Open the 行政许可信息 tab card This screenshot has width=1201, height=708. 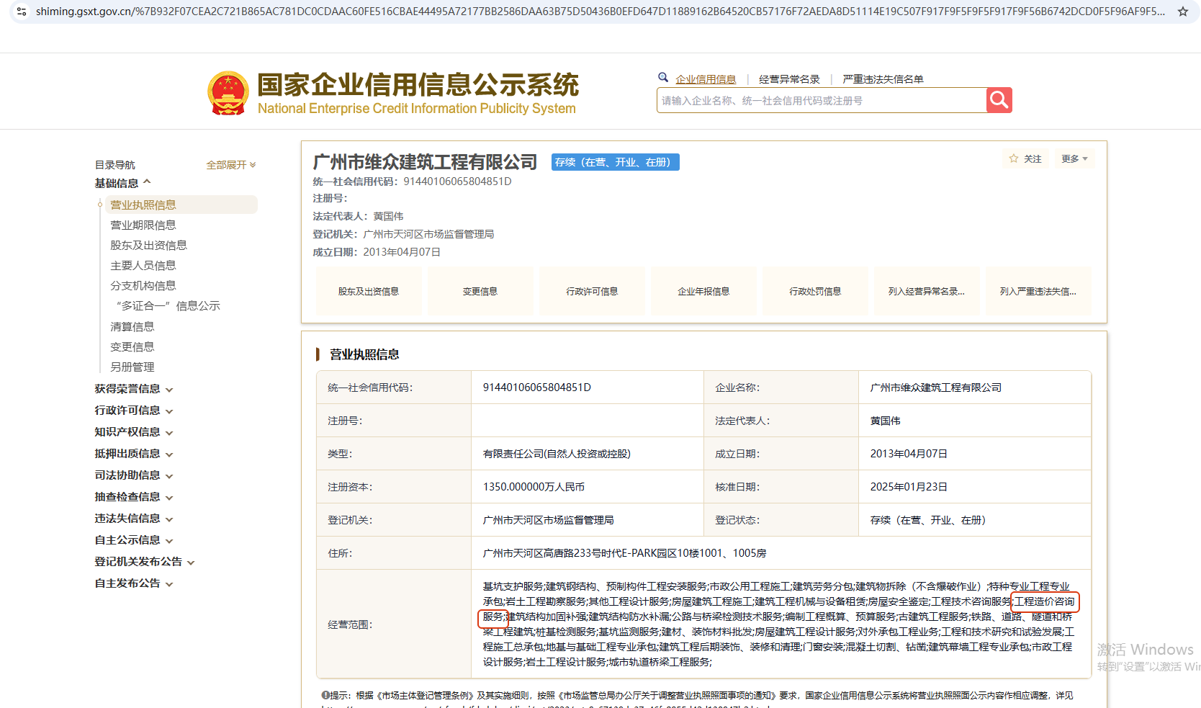[592, 291]
